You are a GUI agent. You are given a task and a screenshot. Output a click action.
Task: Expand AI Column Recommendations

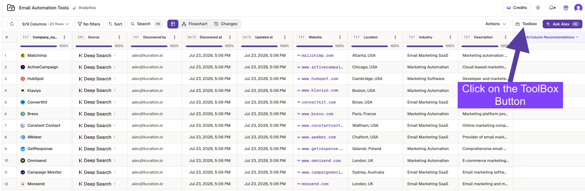pyautogui.click(x=552, y=37)
